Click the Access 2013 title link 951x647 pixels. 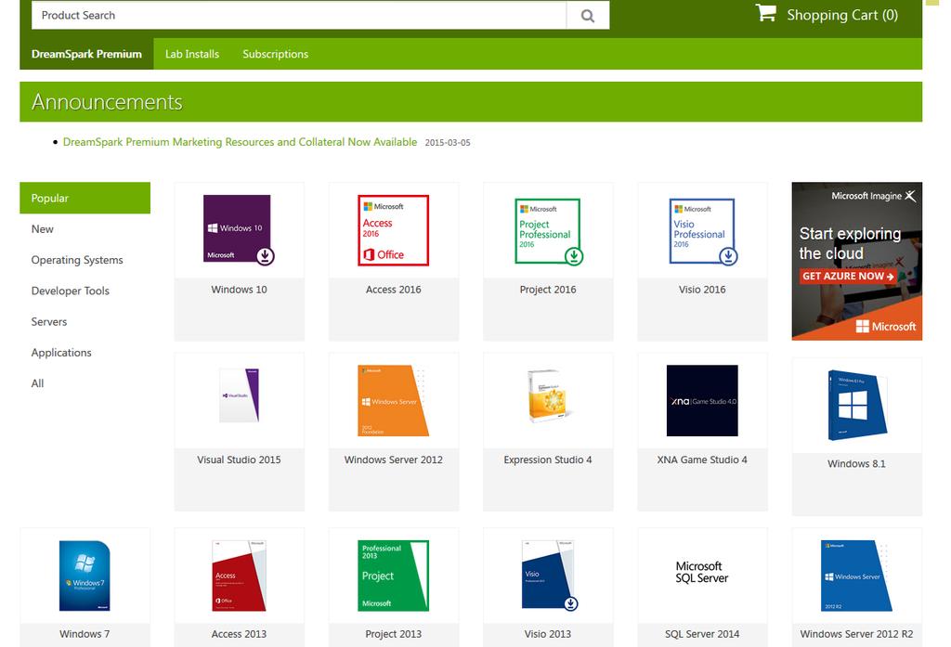pos(239,634)
